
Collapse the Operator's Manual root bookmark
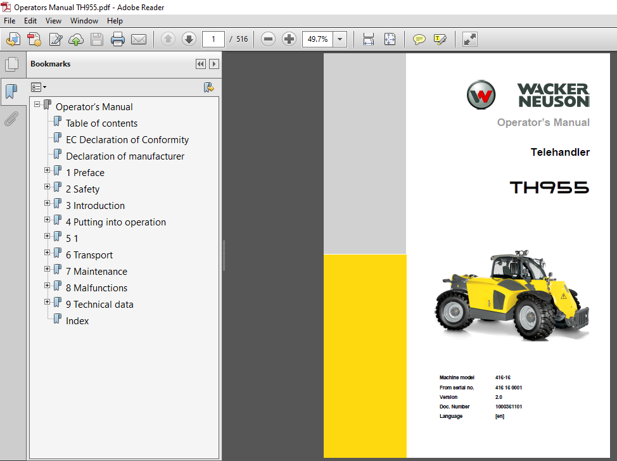click(x=37, y=104)
